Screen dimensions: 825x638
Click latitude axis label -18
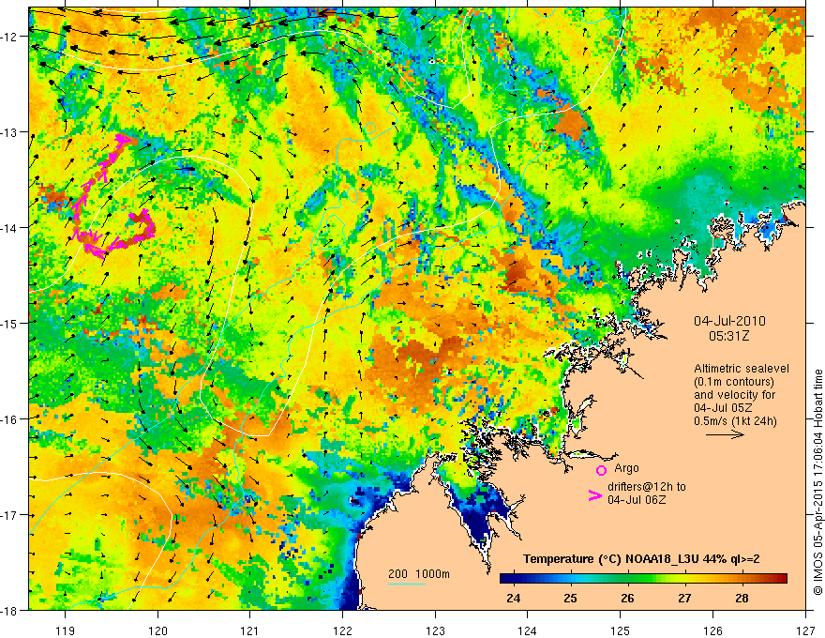[10, 610]
